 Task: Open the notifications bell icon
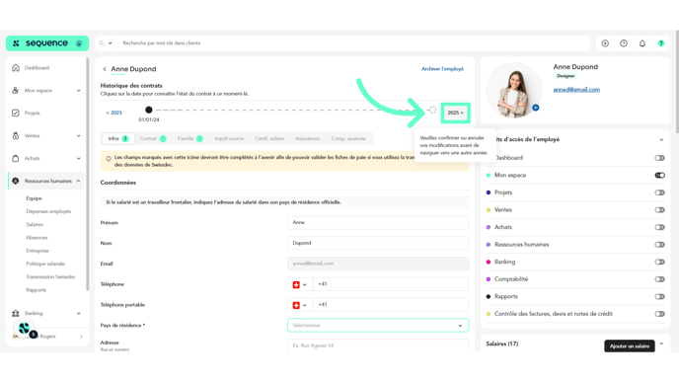pos(642,43)
